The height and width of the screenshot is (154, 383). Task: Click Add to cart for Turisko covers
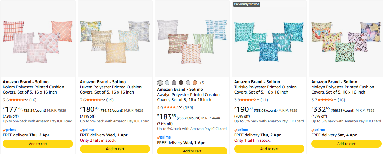point(269,149)
